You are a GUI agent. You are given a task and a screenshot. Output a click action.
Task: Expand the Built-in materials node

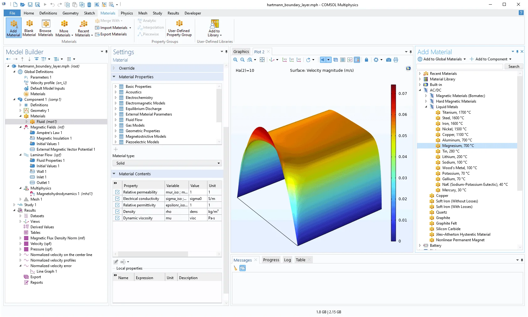pyautogui.click(x=420, y=85)
